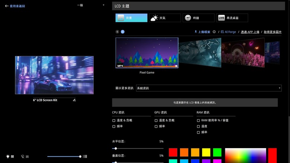This screenshot has height=163, width=290.
Task: Go to next background carousel arrow
Action: [123, 32]
